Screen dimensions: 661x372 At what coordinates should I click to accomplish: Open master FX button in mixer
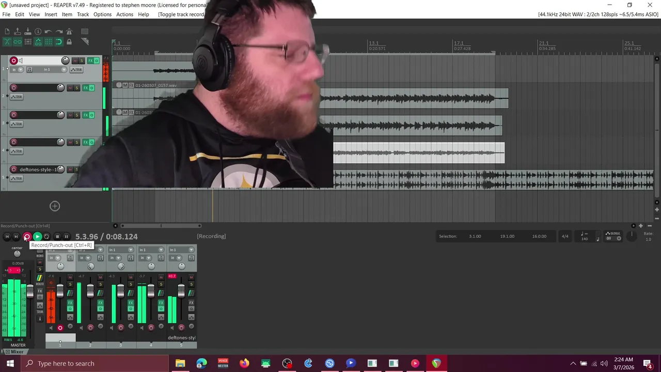point(40,291)
